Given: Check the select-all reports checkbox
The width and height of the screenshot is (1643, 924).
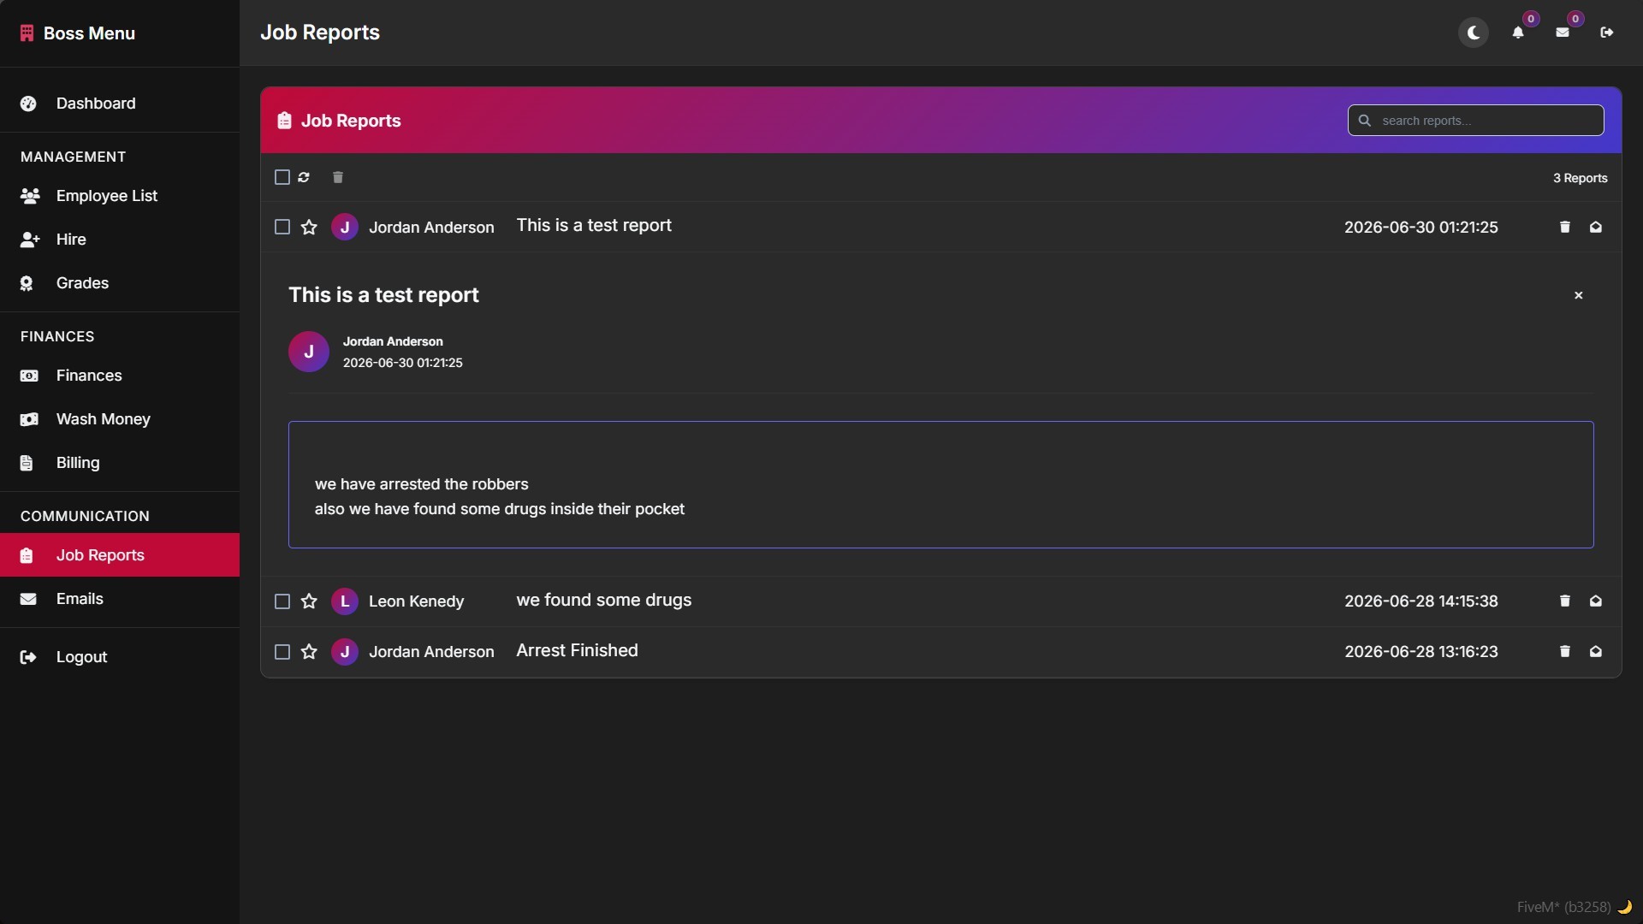Looking at the screenshot, I should 282,177.
